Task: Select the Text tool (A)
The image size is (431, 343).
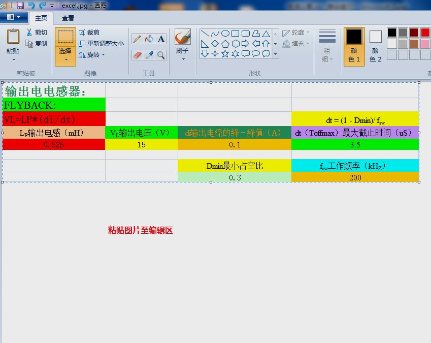Action: [161, 39]
